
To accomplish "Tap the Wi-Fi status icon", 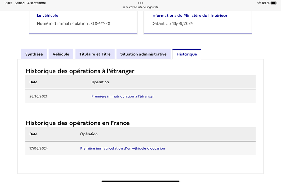I will pos(259,3).
